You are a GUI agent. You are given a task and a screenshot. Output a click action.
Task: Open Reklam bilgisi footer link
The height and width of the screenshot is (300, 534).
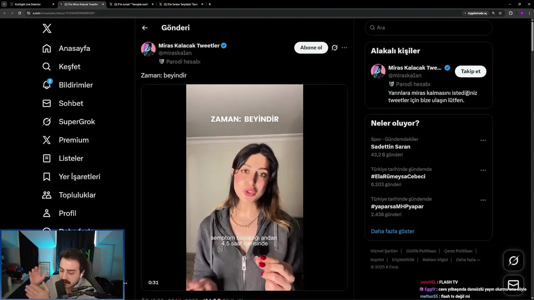pyautogui.click(x=435, y=260)
